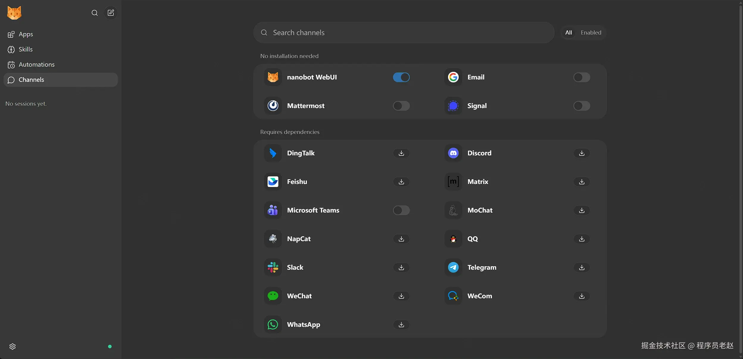Click the Matrix logo icon

pyautogui.click(x=453, y=182)
